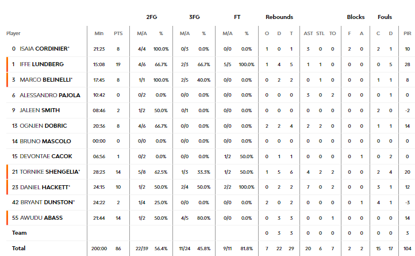Open Awudu Abass player profile
This screenshot has width=415, height=256.
point(41,218)
